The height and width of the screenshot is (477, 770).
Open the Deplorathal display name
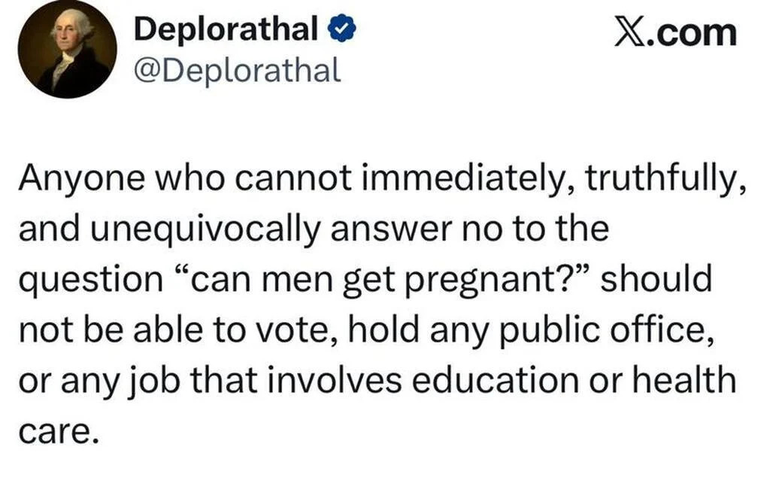225,31
